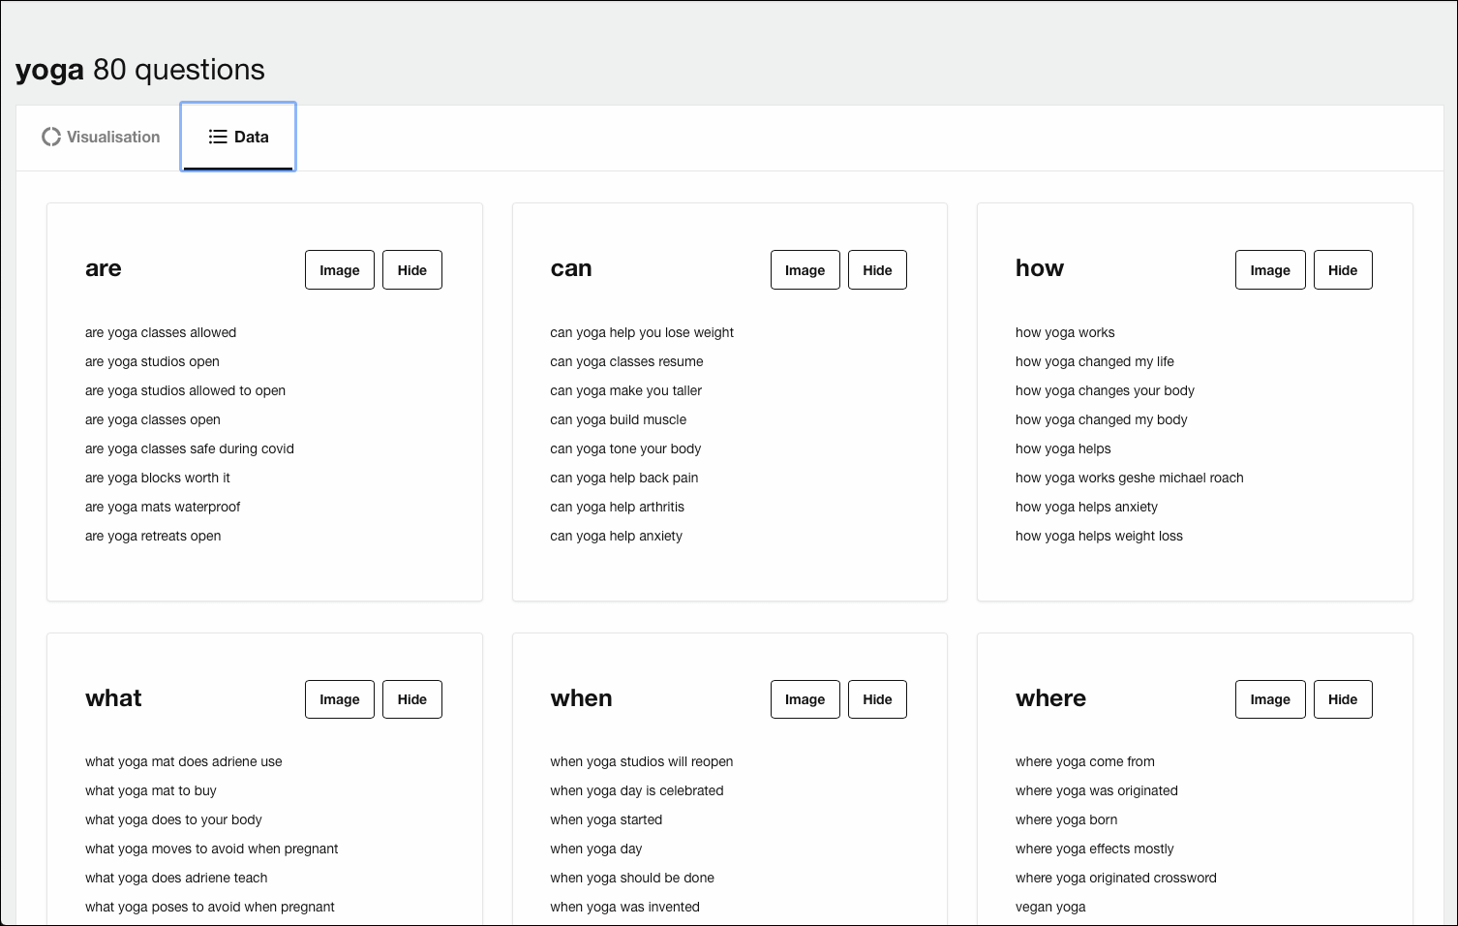Open Image for the 'can' card
This screenshot has width=1458, height=926.
pyautogui.click(x=805, y=270)
